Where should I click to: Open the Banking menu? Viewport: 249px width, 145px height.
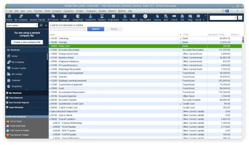(103, 11)
